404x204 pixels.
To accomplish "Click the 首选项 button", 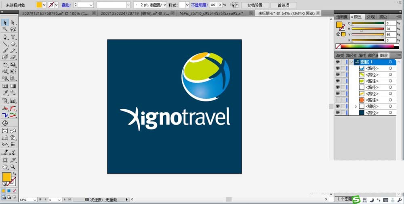I will (284, 5).
